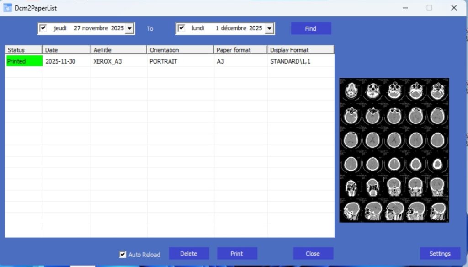Screen dimensions: 468x267
Task: Open the start date calendar dropdown
Action: point(129,29)
